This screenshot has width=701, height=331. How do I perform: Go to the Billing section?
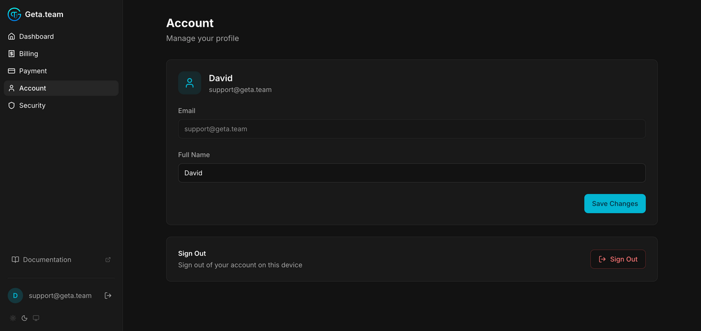point(61,54)
